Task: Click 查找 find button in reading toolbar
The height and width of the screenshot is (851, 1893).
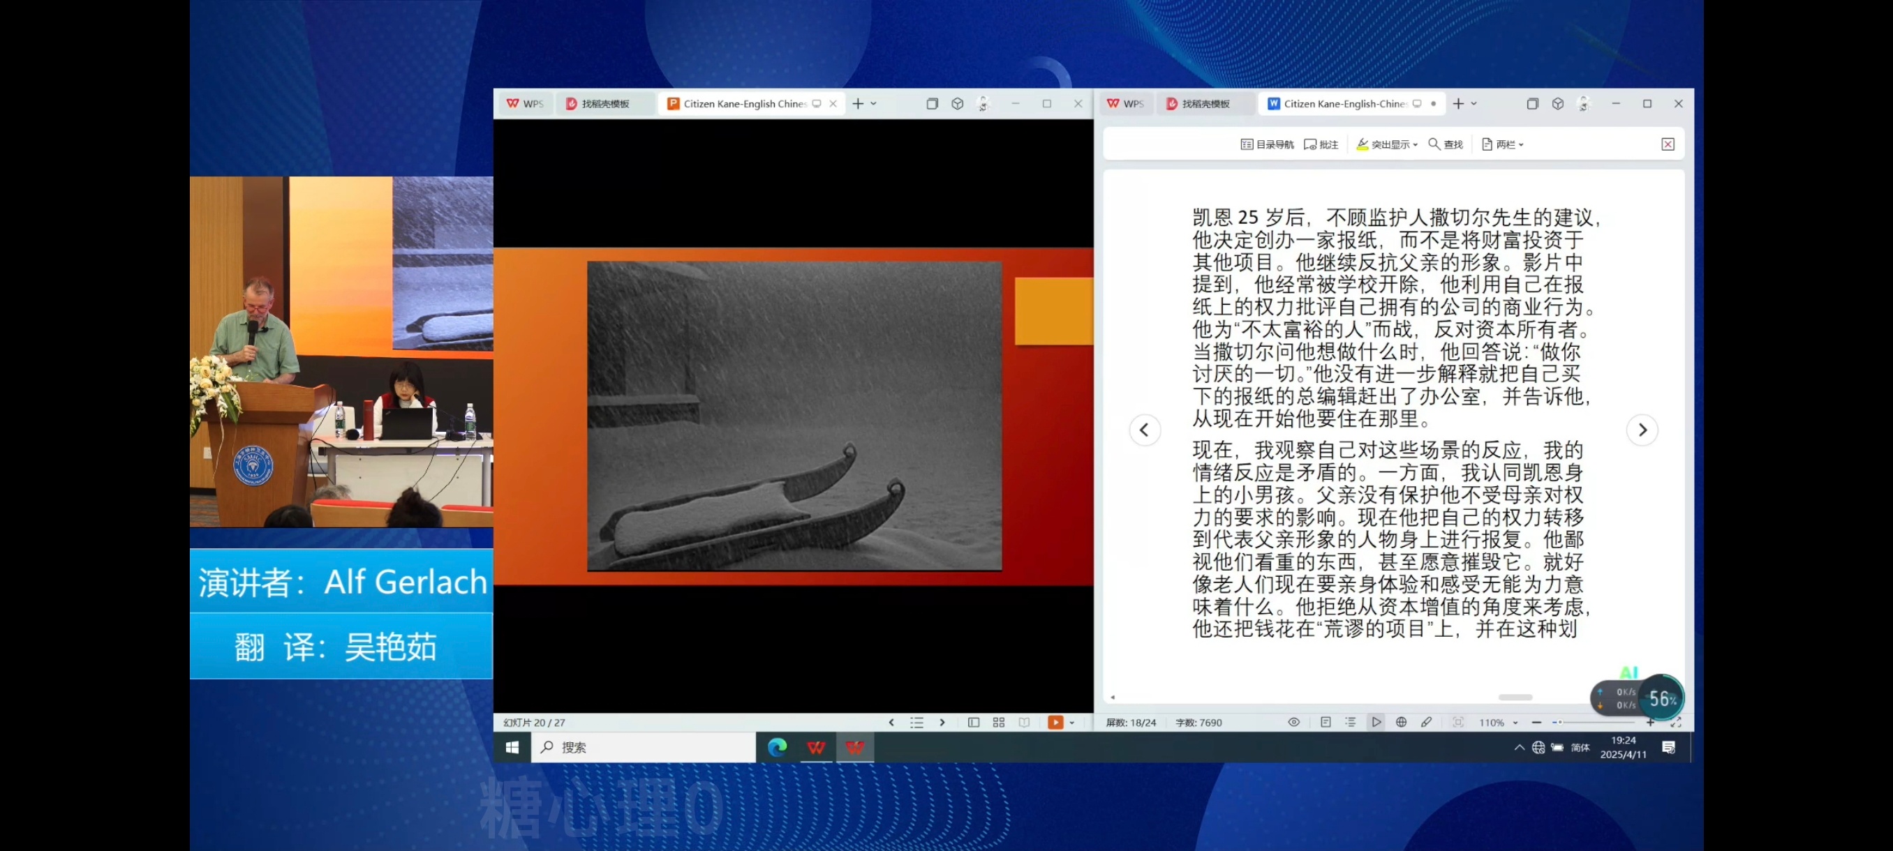Action: pyautogui.click(x=1446, y=144)
